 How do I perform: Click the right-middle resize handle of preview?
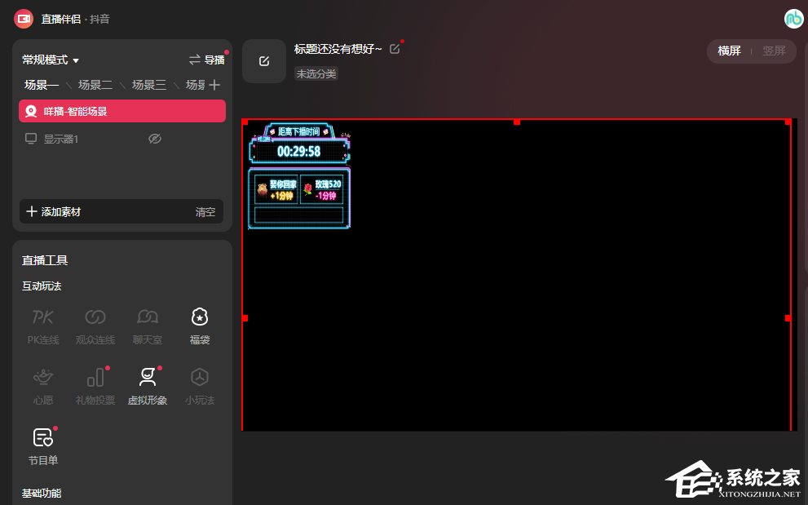(x=788, y=318)
